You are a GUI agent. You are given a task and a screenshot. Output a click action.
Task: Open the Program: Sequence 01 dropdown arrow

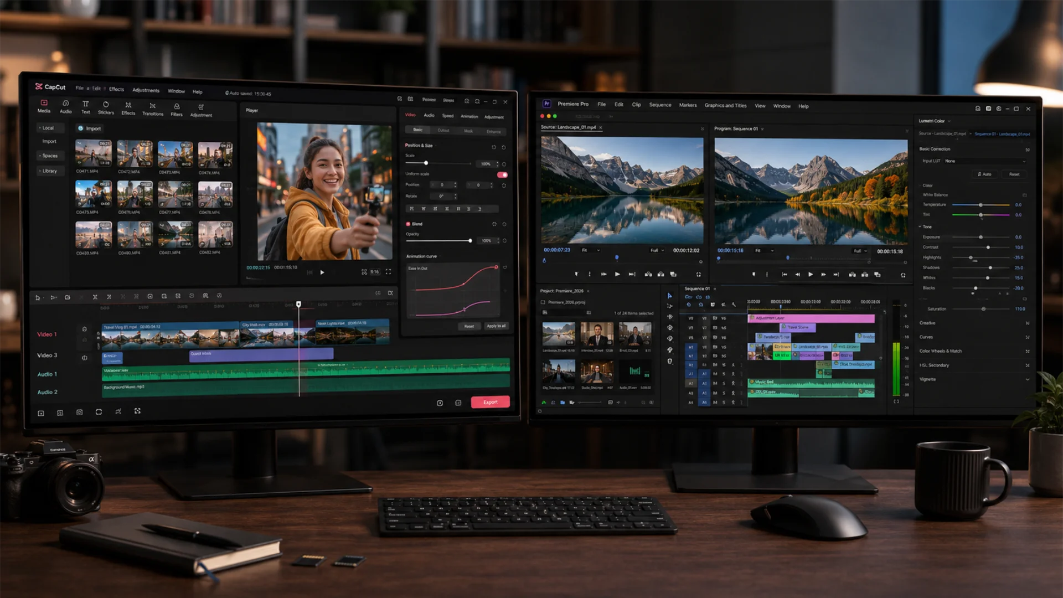(762, 129)
